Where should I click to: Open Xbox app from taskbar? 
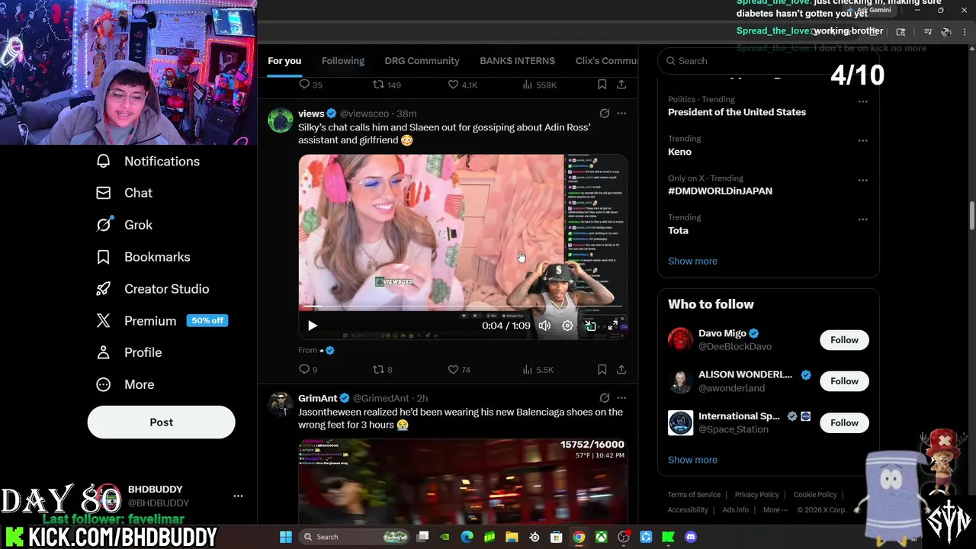[x=602, y=537]
